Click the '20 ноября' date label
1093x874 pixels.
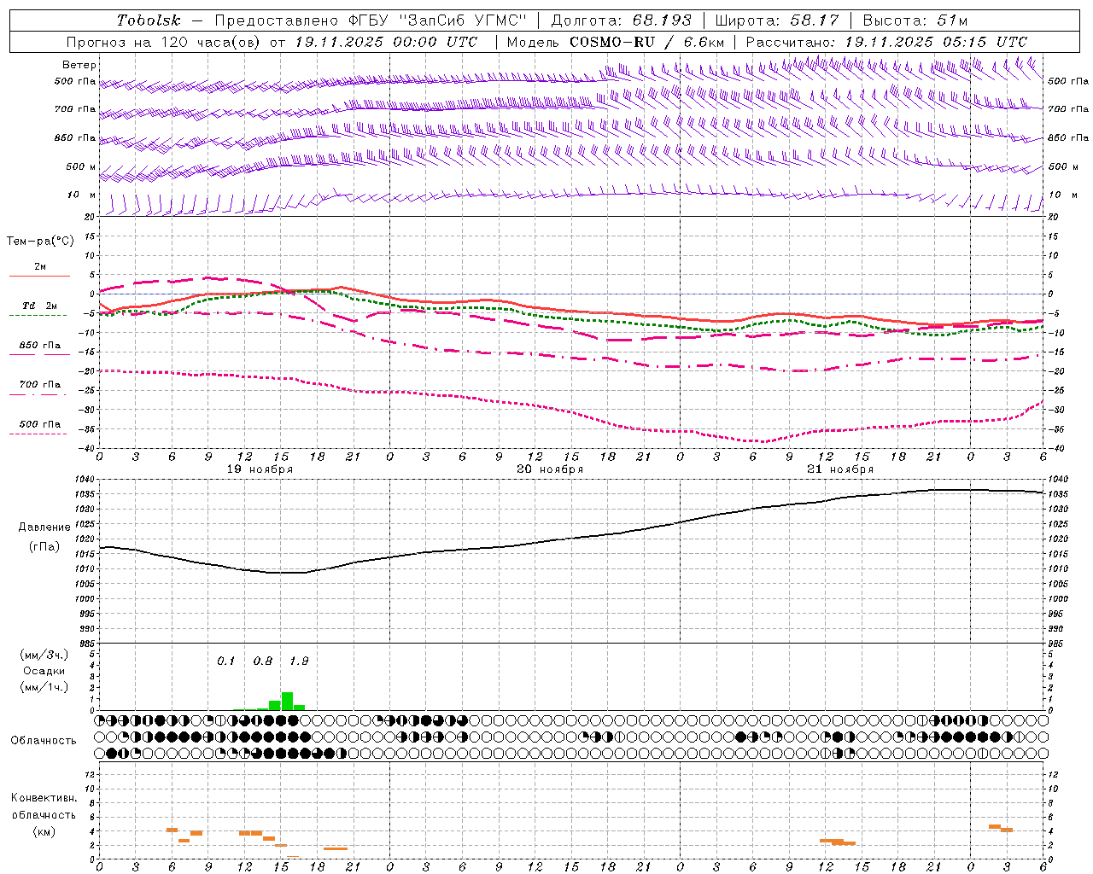pos(550,469)
